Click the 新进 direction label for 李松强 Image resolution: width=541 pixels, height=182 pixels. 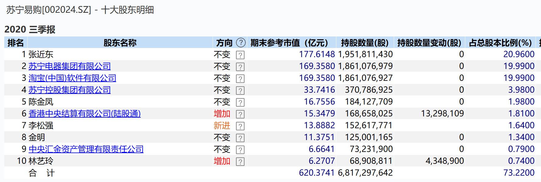click(222, 125)
